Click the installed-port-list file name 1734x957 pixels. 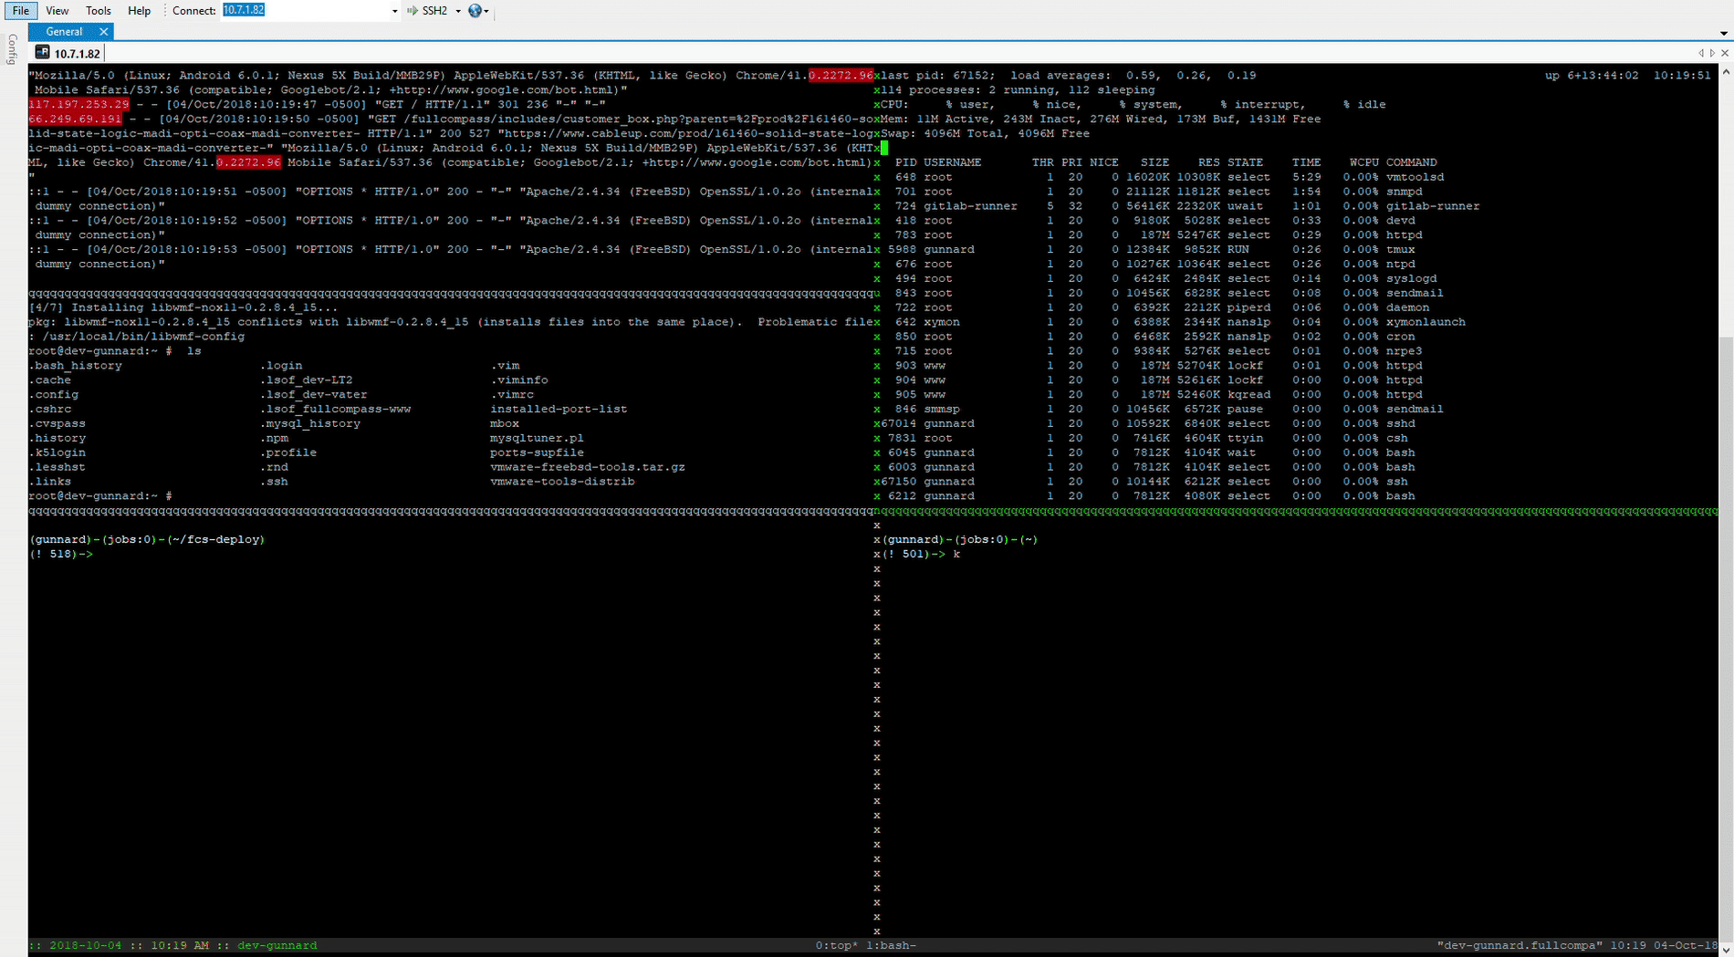point(559,409)
